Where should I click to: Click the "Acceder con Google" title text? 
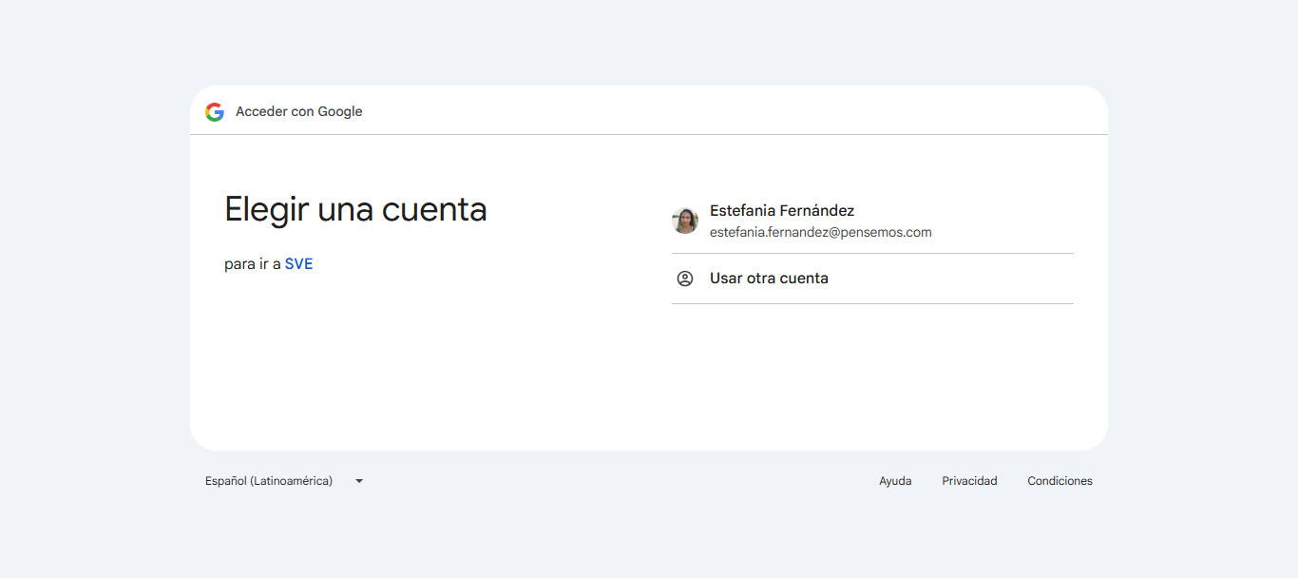(299, 111)
